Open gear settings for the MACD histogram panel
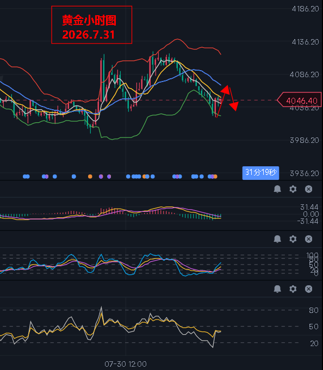The height and width of the screenshot is (370, 323). [293, 189]
